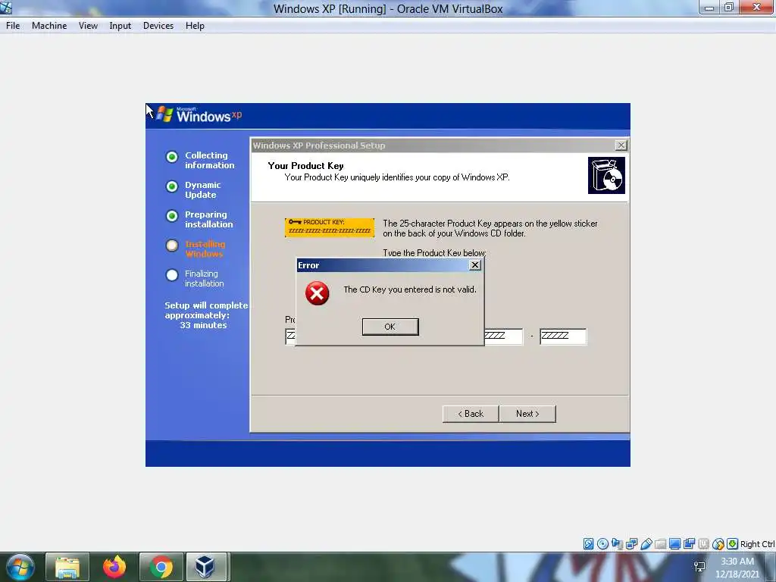This screenshot has height=582, width=776.
Task: Close the Windows XP Professional Setup dialog
Action: point(621,145)
